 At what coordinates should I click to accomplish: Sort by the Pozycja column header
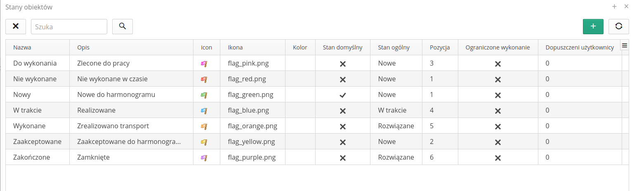pos(440,47)
